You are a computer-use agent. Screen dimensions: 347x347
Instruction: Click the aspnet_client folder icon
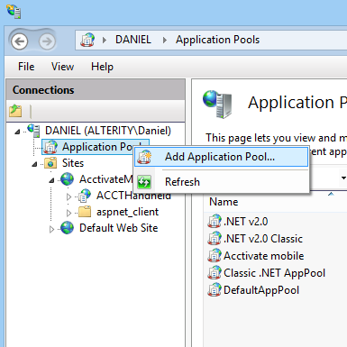coord(85,212)
